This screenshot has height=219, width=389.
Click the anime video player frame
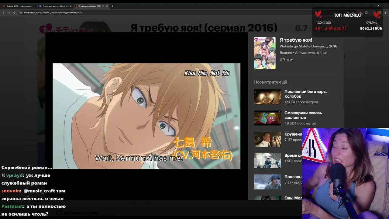(x=146, y=116)
